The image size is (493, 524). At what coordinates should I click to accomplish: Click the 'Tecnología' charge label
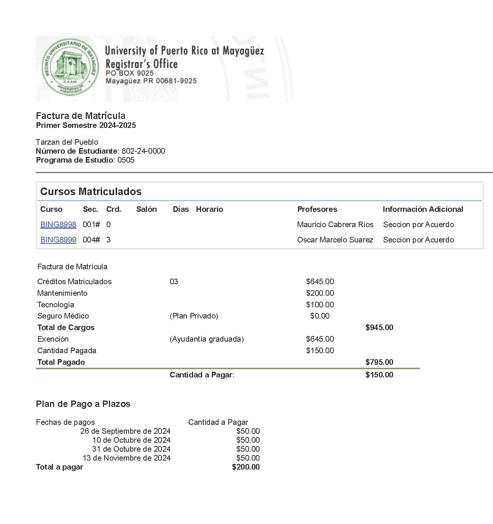coord(56,305)
